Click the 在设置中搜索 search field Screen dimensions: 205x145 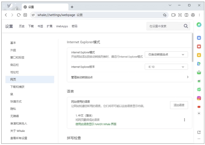tap(165, 26)
